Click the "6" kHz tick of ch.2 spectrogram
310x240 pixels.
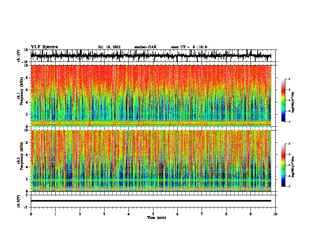[27, 155]
